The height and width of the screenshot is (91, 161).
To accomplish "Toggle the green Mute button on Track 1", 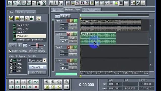I will pos(76,21).
